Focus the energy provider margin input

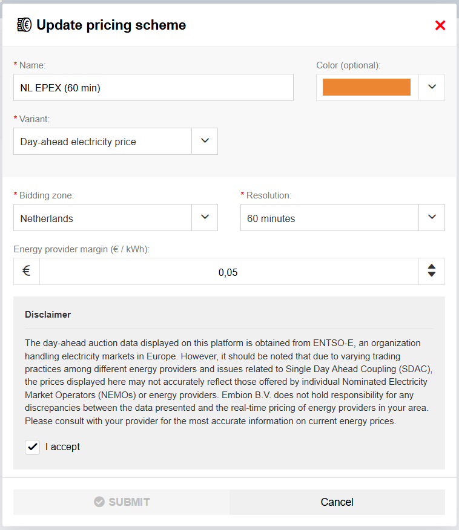click(x=228, y=272)
